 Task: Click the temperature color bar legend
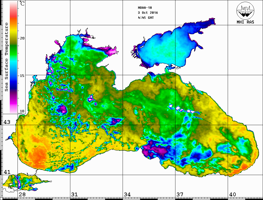pyautogui.click(x=14, y=57)
